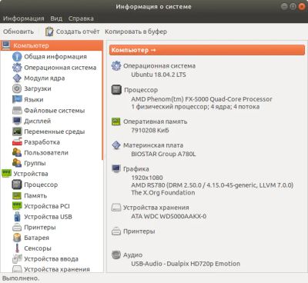Click the Обновить toolbar button
The image size is (308, 283).
[18, 32]
